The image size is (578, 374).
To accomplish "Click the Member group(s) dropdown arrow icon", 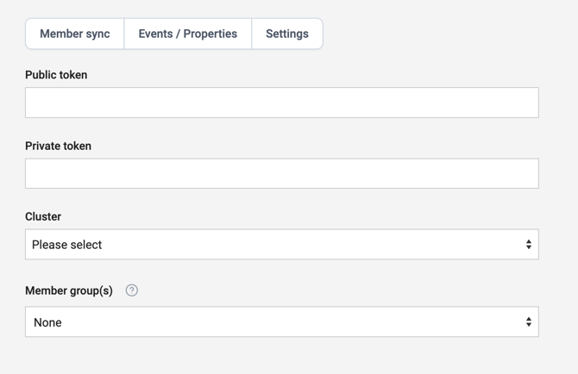I will (x=529, y=322).
